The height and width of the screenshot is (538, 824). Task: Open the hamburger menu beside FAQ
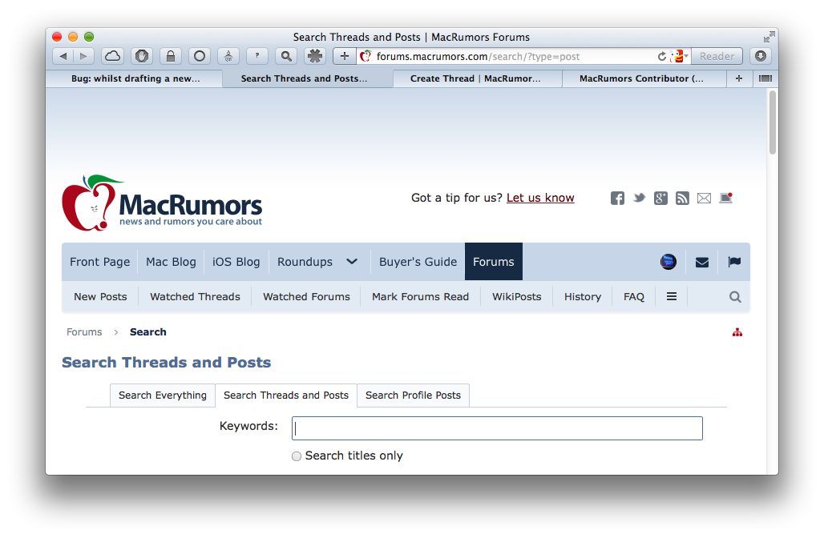click(672, 296)
